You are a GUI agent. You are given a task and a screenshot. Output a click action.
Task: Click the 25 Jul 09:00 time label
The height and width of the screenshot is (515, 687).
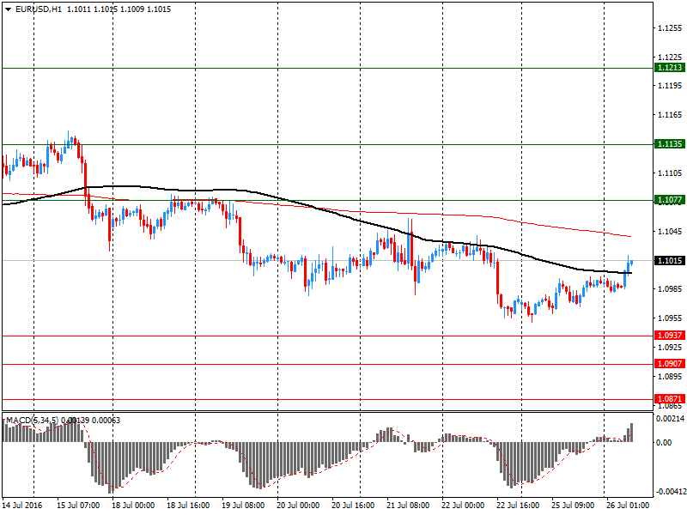(x=573, y=505)
